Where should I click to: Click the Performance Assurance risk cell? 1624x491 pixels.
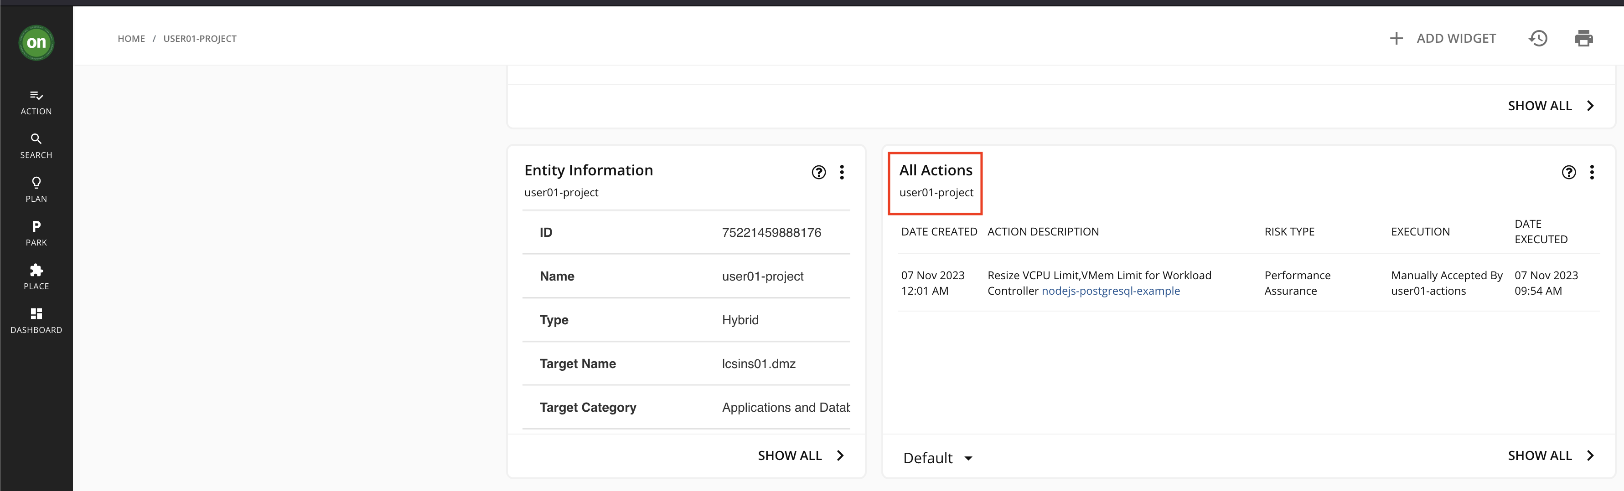click(1297, 283)
